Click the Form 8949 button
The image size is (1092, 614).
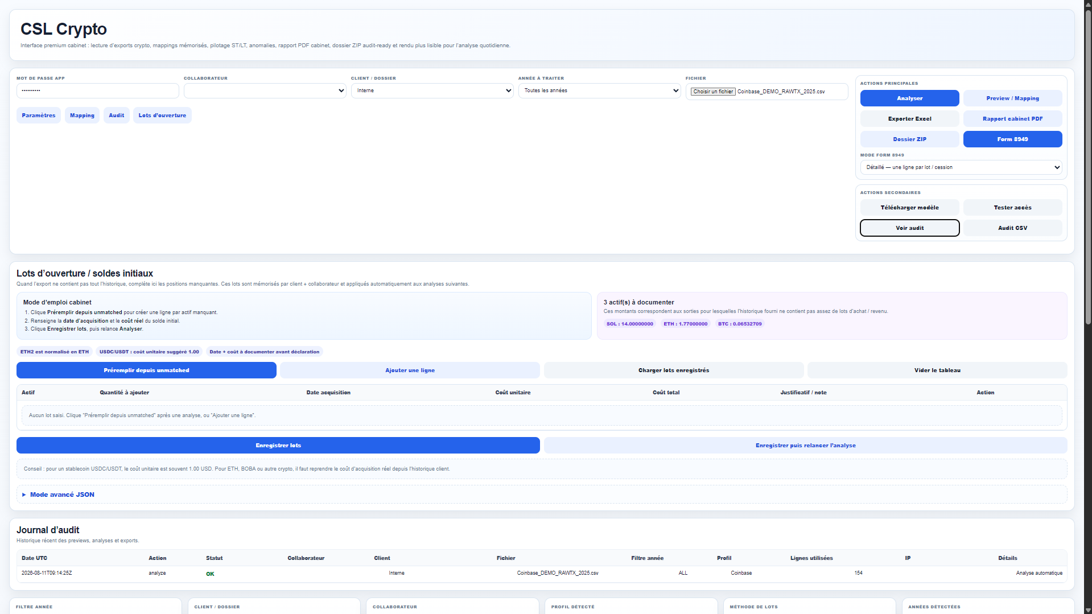click(1012, 139)
